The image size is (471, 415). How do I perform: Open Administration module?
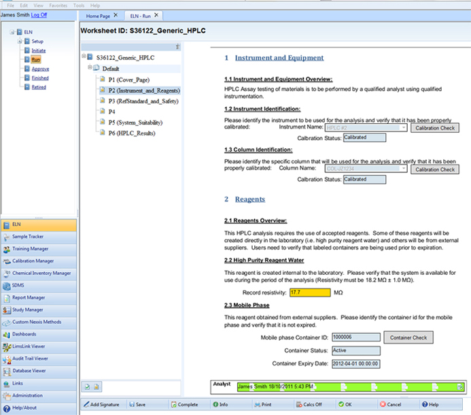tap(39, 396)
